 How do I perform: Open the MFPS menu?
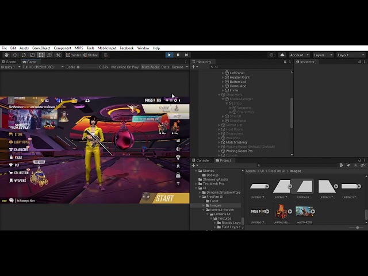point(79,48)
